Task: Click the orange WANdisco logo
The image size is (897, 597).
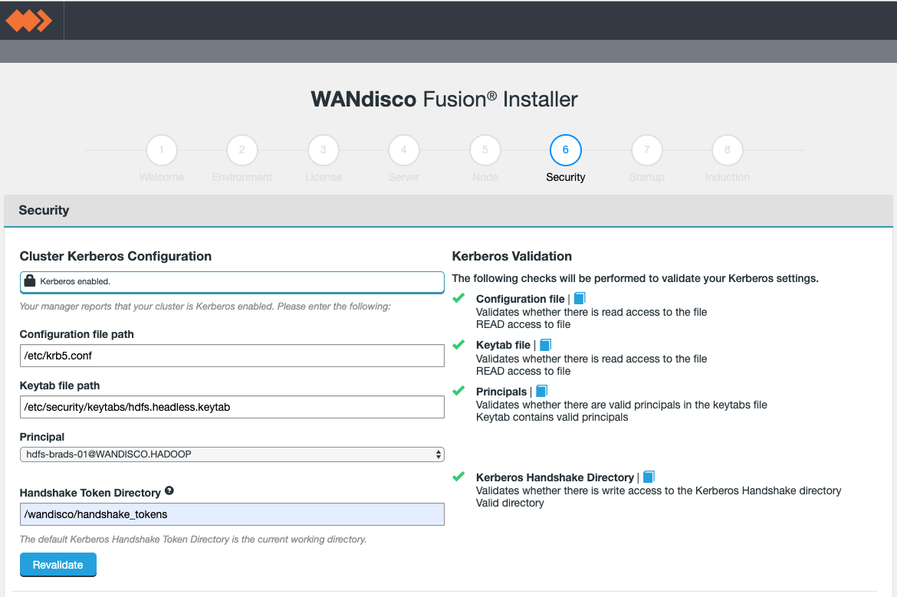Action: click(x=28, y=21)
